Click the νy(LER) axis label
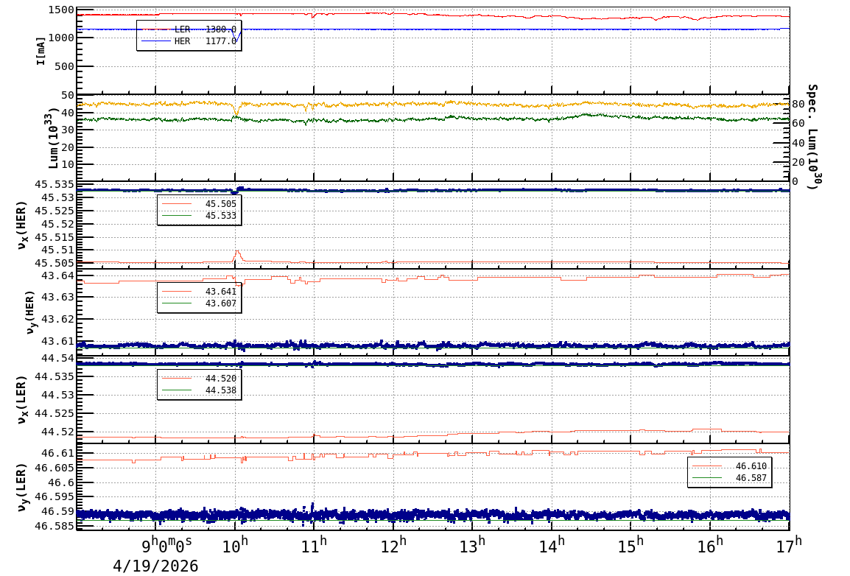Viewport: 850px width, 576px height. [21, 487]
